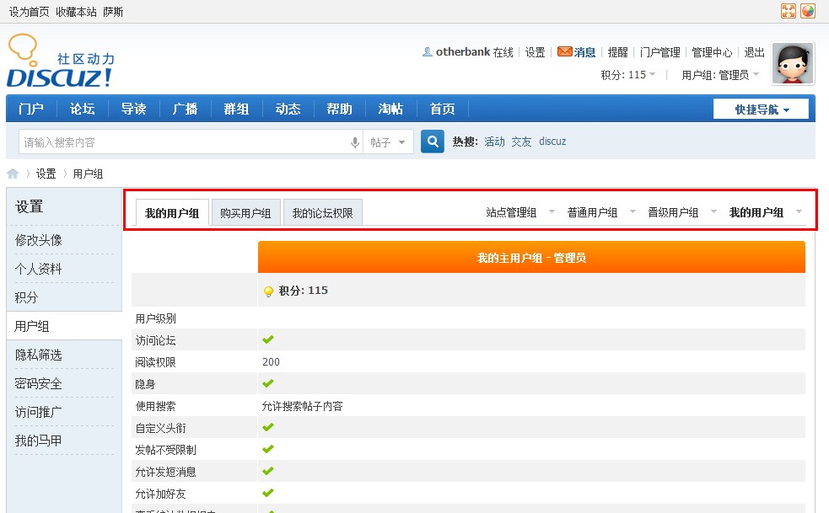Switch to the 购买用户组 tab
The image size is (829, 513).
pos(245,213)
